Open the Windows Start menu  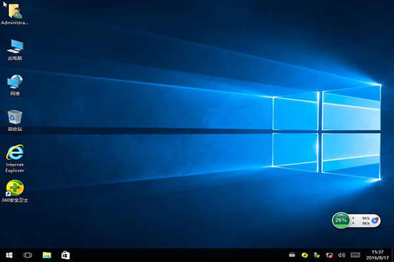9,255
